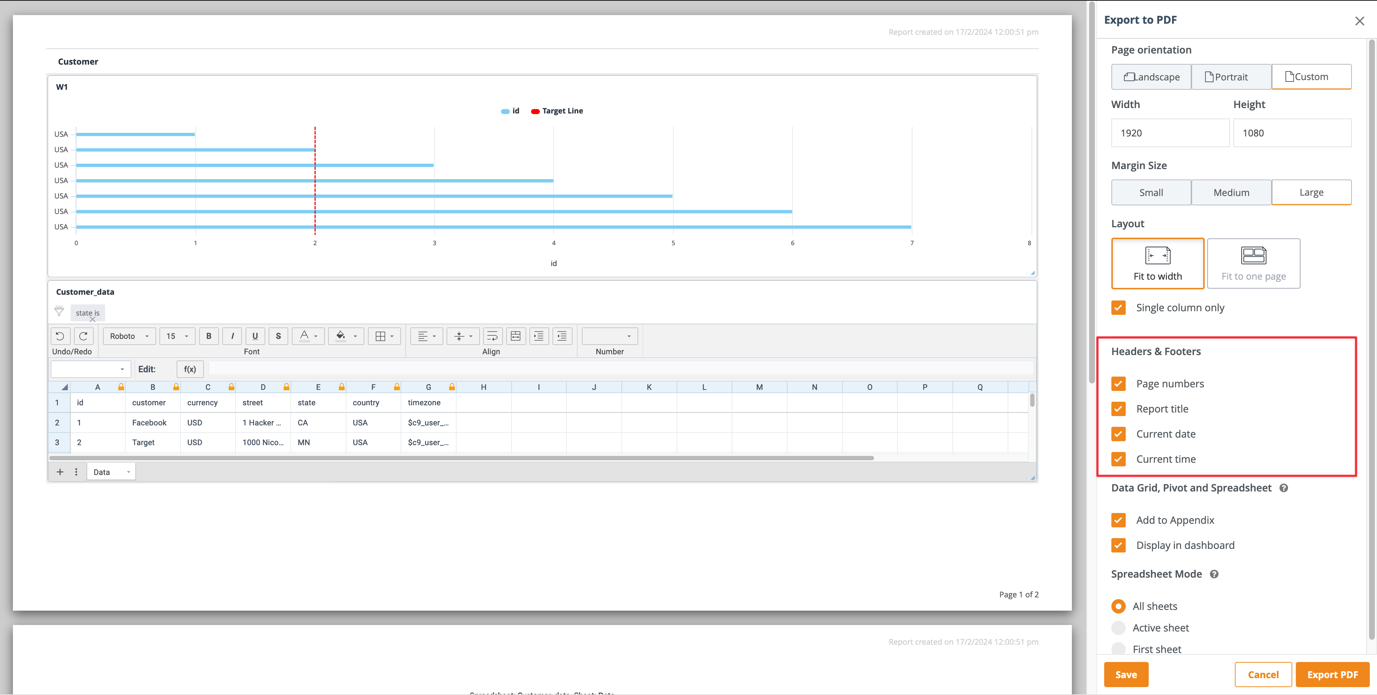Click the Bold formatting icon
The height and width of the screenshot is (695, 1377).
209,336
